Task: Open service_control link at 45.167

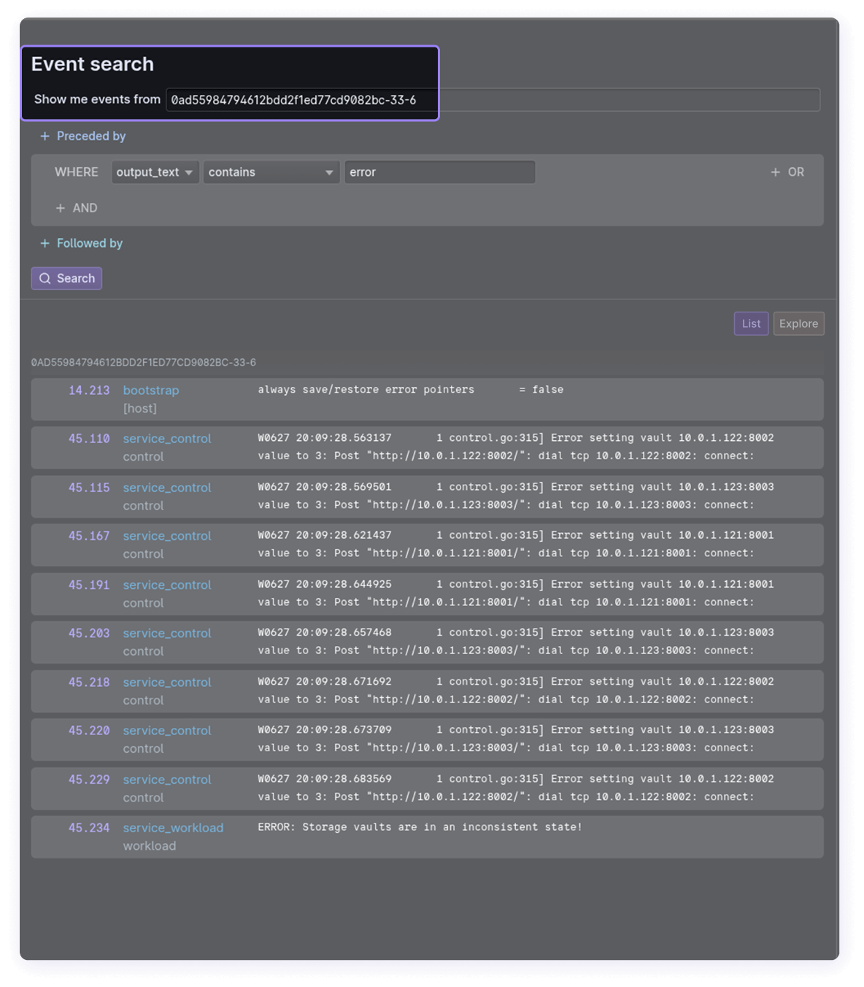Action: (x=167, y=536)
